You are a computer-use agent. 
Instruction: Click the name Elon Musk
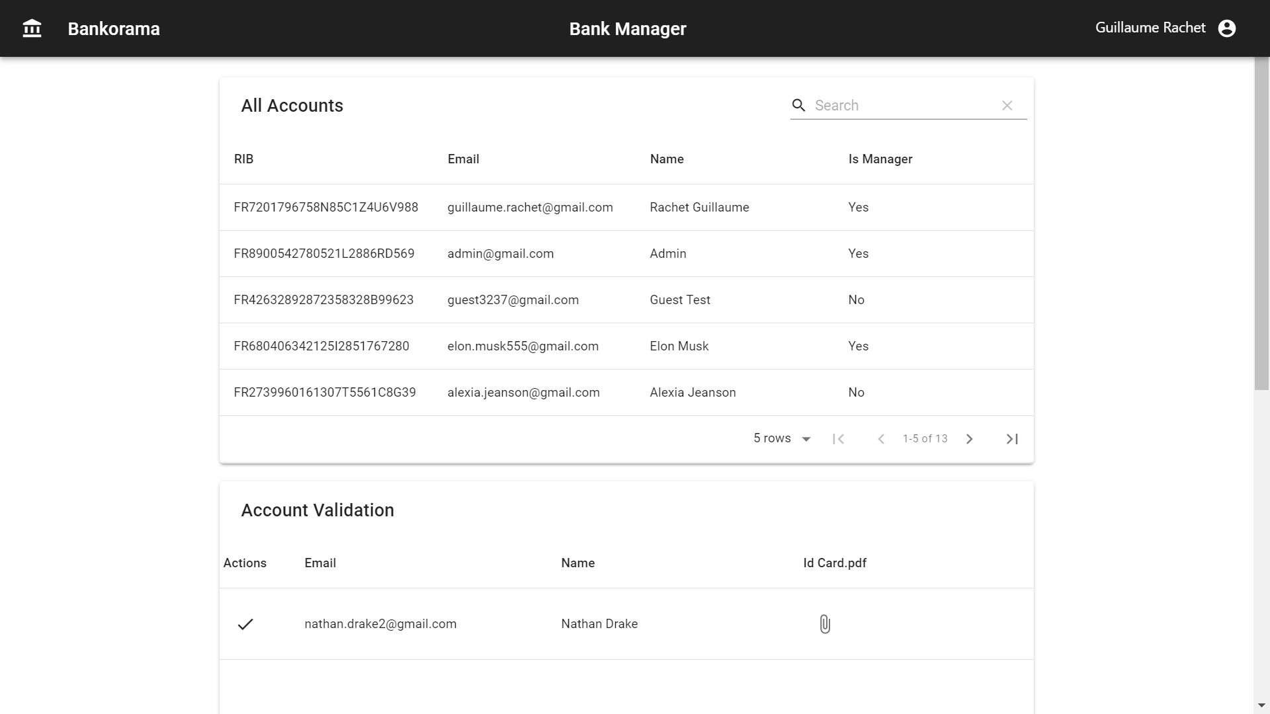pos(679,346)
